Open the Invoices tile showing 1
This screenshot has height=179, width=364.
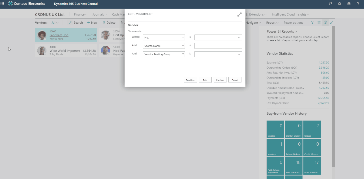pyautogui.click(x=275, y=148)
